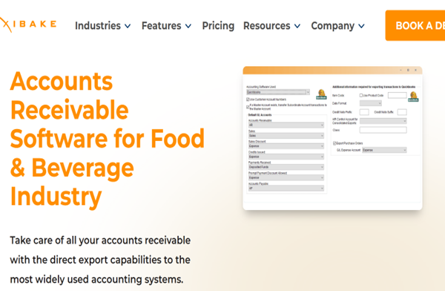Click the chevron arrow next to Features

(x=188, y=26)
